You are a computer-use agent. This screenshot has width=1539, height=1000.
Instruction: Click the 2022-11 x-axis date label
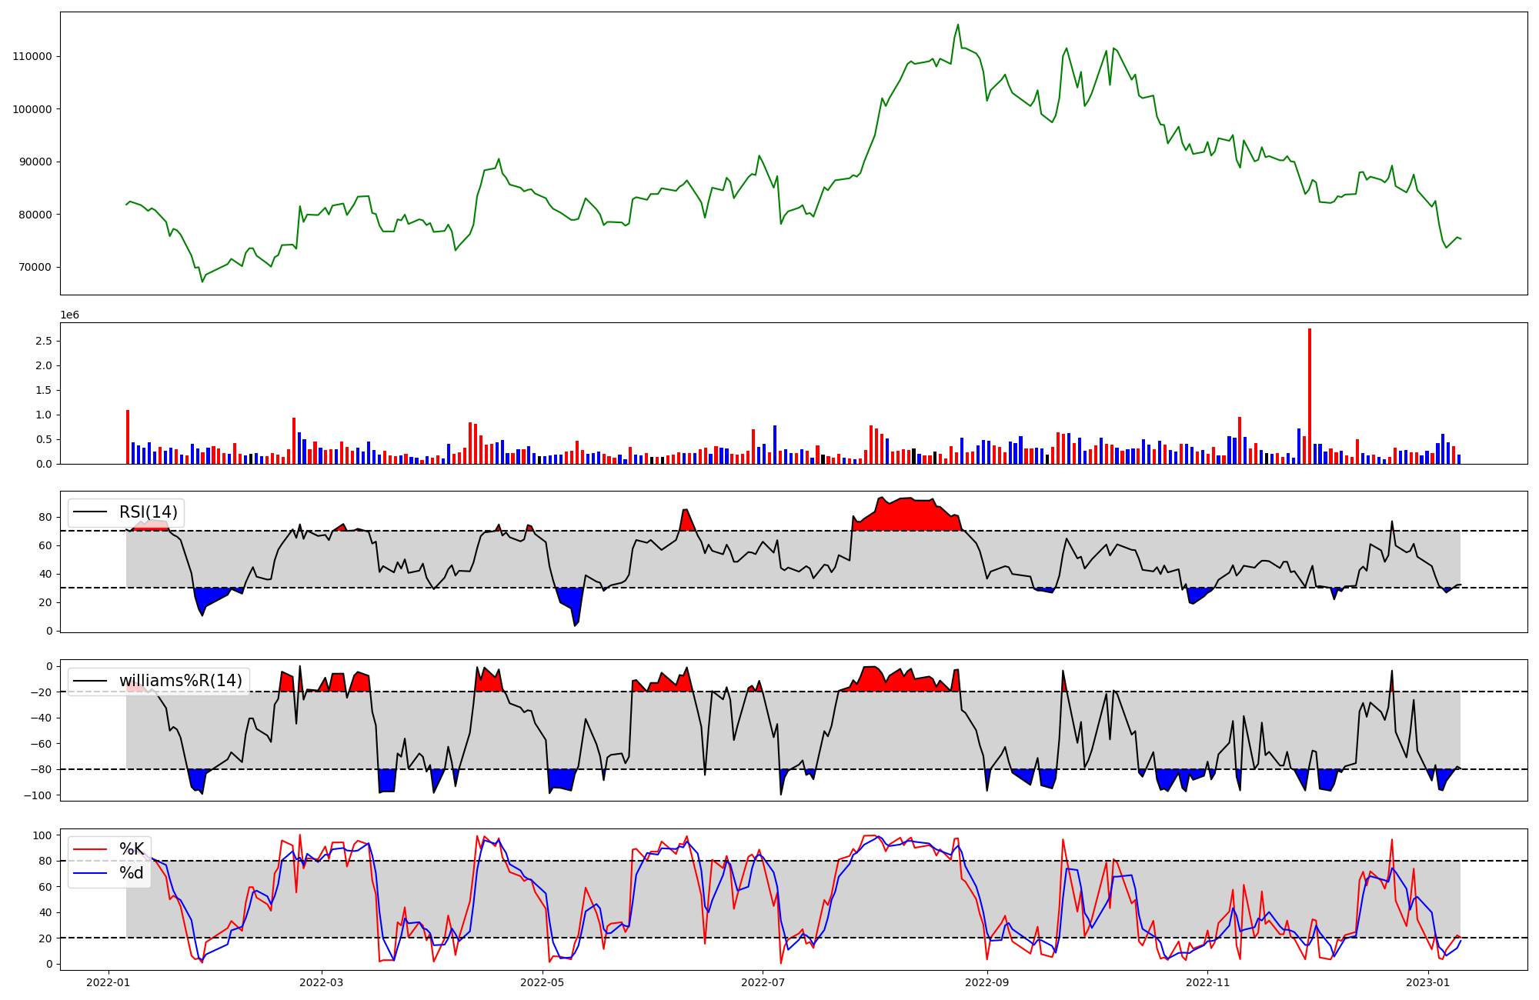pos(1207,982)
